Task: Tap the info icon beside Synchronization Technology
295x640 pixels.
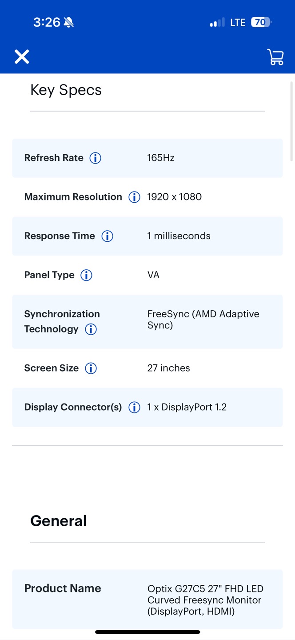Action: pos(91,329)
